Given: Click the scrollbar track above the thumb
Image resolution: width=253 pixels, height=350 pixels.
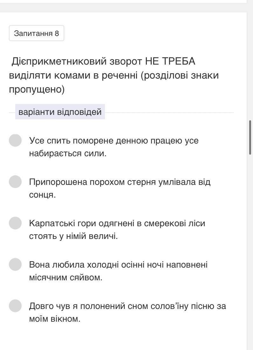Looking at the screenshot, I should pos(251,64).
